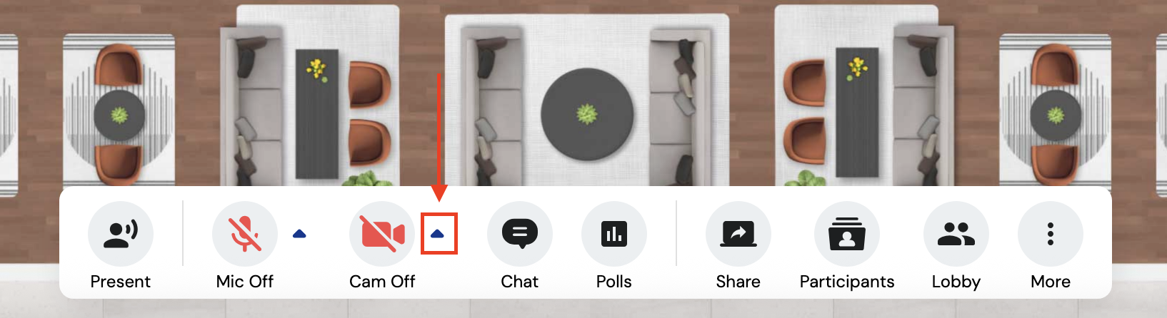Turn on camera with crossed-out camera icon
Viewport: 1167px width, 318px height.
[x=382, y=234]
